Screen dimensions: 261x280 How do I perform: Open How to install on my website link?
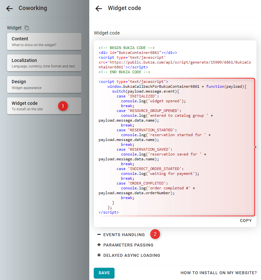coord(219,273)
